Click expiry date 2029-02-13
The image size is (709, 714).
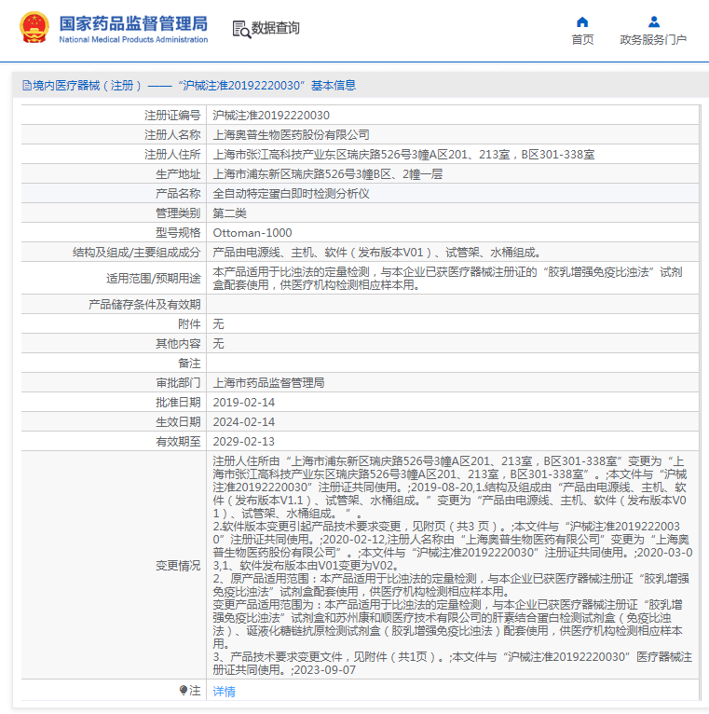point(244,441)
